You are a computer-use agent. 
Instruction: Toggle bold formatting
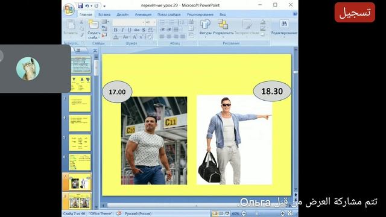pyautogui.click(x=115, y=30)
